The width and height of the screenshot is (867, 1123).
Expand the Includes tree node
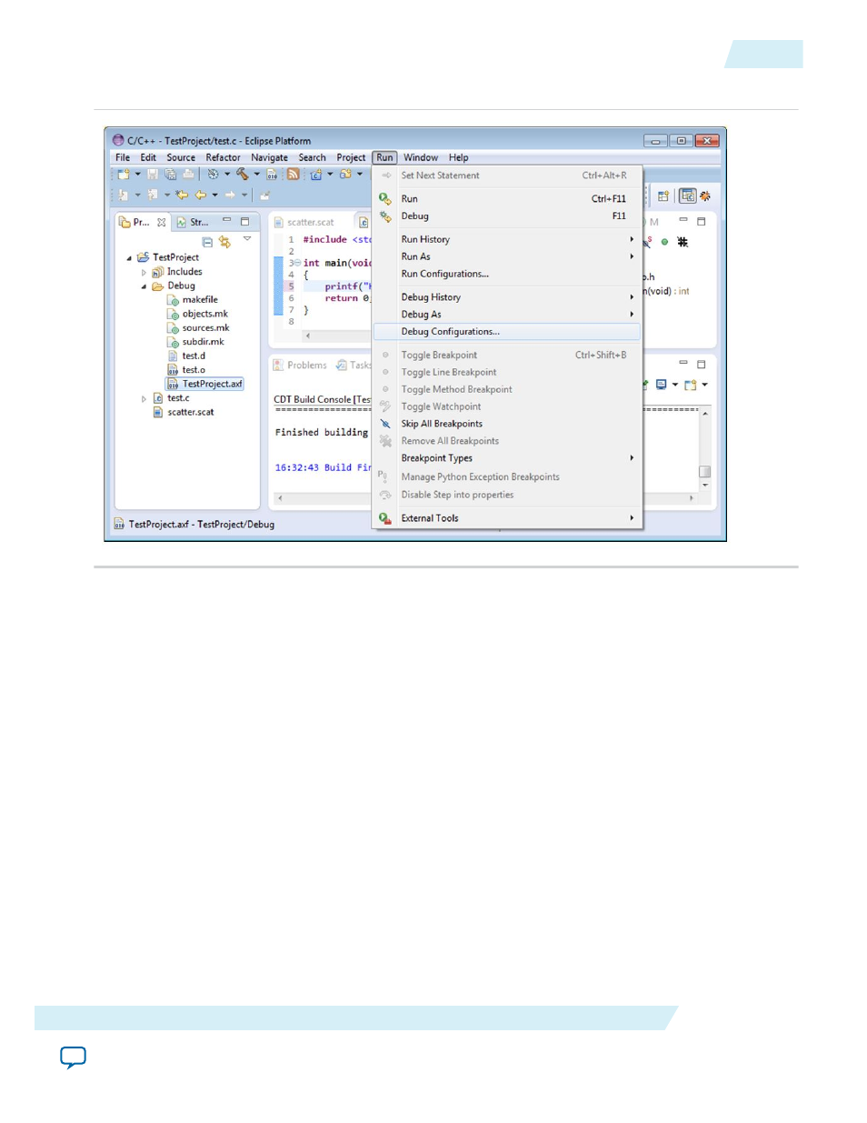pyautogui.click(x=144, y=272)
